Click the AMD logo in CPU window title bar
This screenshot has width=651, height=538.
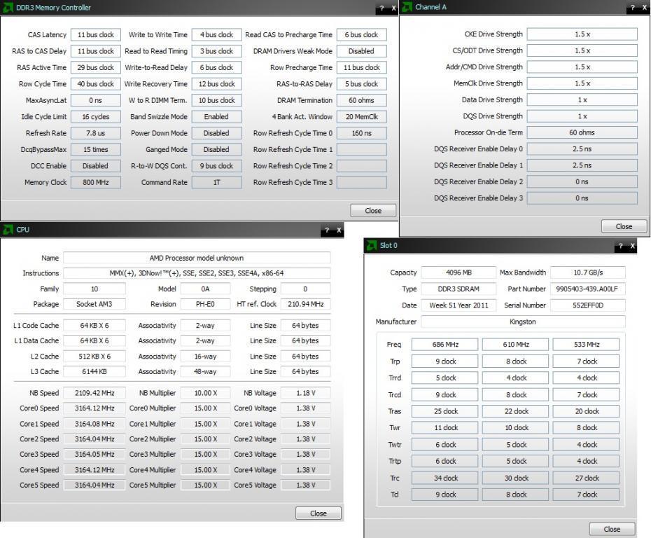pyautogui.click(x=8, y=230)
